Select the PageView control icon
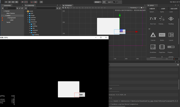This screenshot has width=180, height=107. tap(162, 47)
